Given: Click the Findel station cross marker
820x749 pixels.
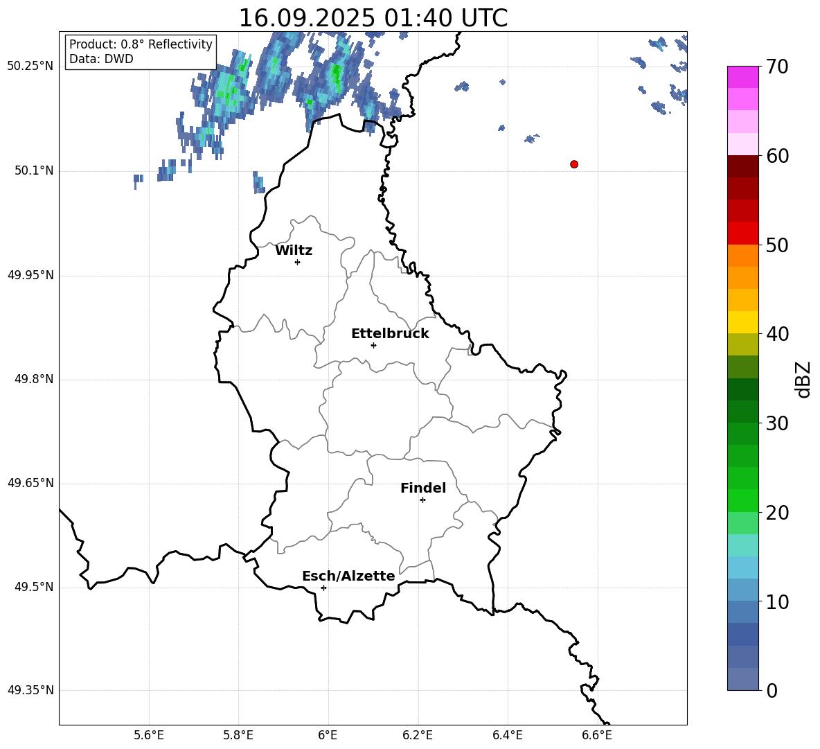Looking at the screenshot, I should pos(422,500).
